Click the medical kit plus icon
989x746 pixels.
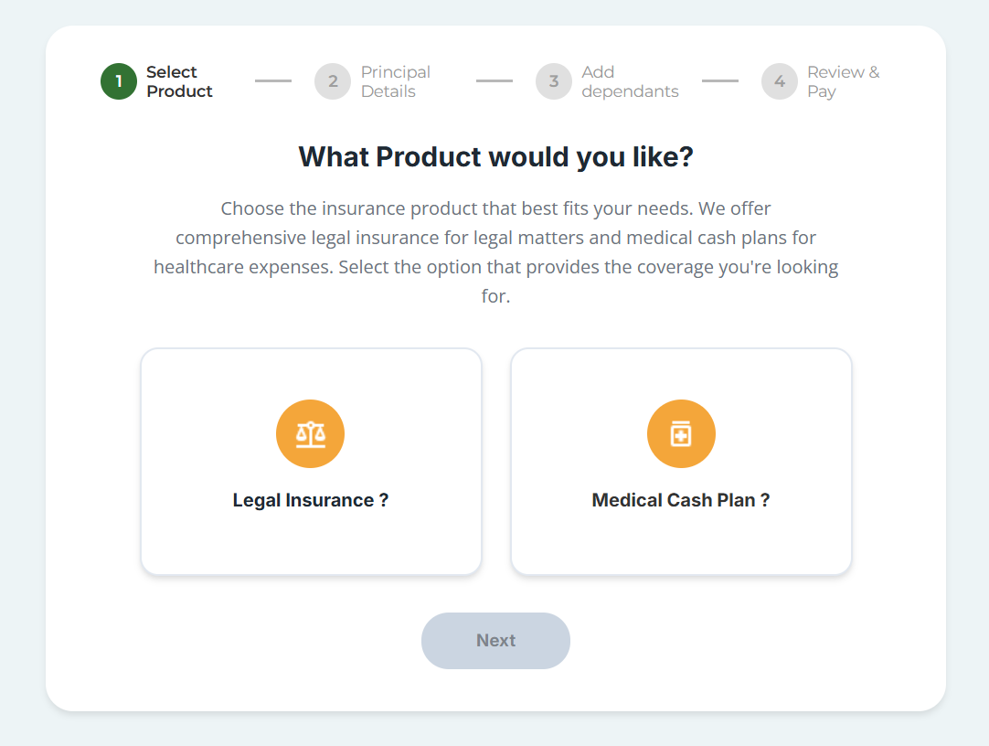[681, 434]
